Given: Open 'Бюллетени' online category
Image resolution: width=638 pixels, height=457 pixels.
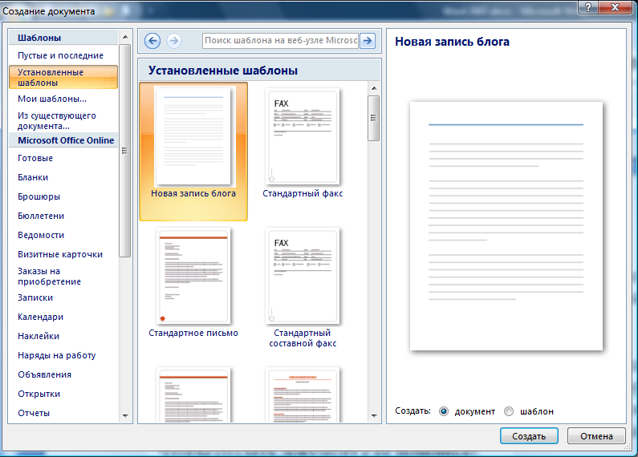Looking at the screenshot, I should pyautogui.click(x=41, y=216).
